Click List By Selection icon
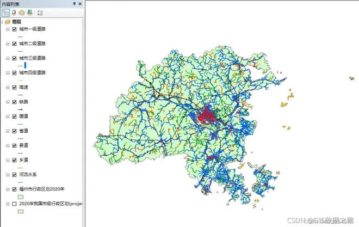359x227 pixels. [29, 13]
